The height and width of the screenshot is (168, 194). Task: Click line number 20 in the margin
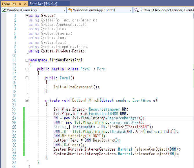coord(14,101)
